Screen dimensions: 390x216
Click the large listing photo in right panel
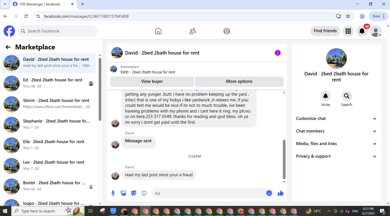[x=336, y=58]
